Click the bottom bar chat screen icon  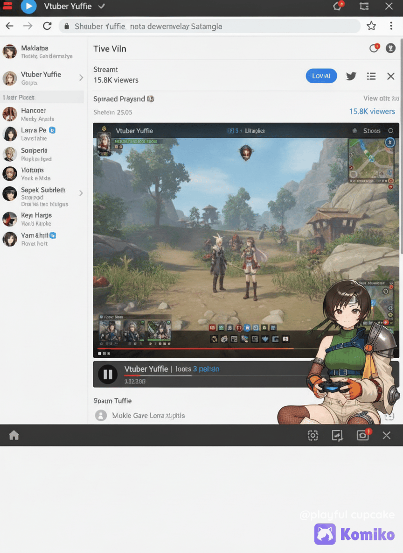click(337, 436)
